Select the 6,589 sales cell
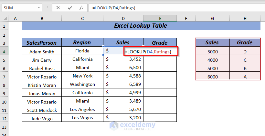The width and height of the screenshot is (265, 136). pyautogui.click(x=123, y=84)
